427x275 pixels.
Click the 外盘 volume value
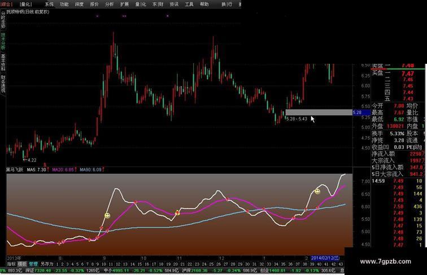pos(395,126)
